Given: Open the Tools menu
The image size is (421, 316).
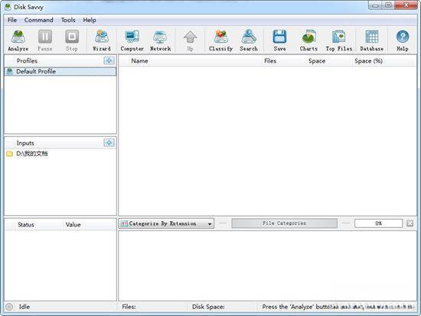Looking at the screenshot, I should point(68,20).
